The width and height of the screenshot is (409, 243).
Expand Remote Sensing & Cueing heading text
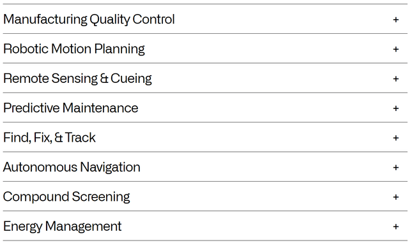click(77, 78)
